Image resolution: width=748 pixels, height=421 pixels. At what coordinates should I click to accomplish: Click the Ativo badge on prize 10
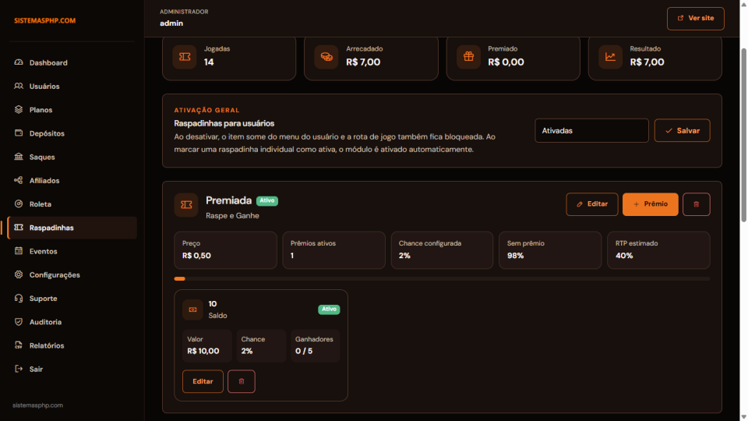[329, 310]
